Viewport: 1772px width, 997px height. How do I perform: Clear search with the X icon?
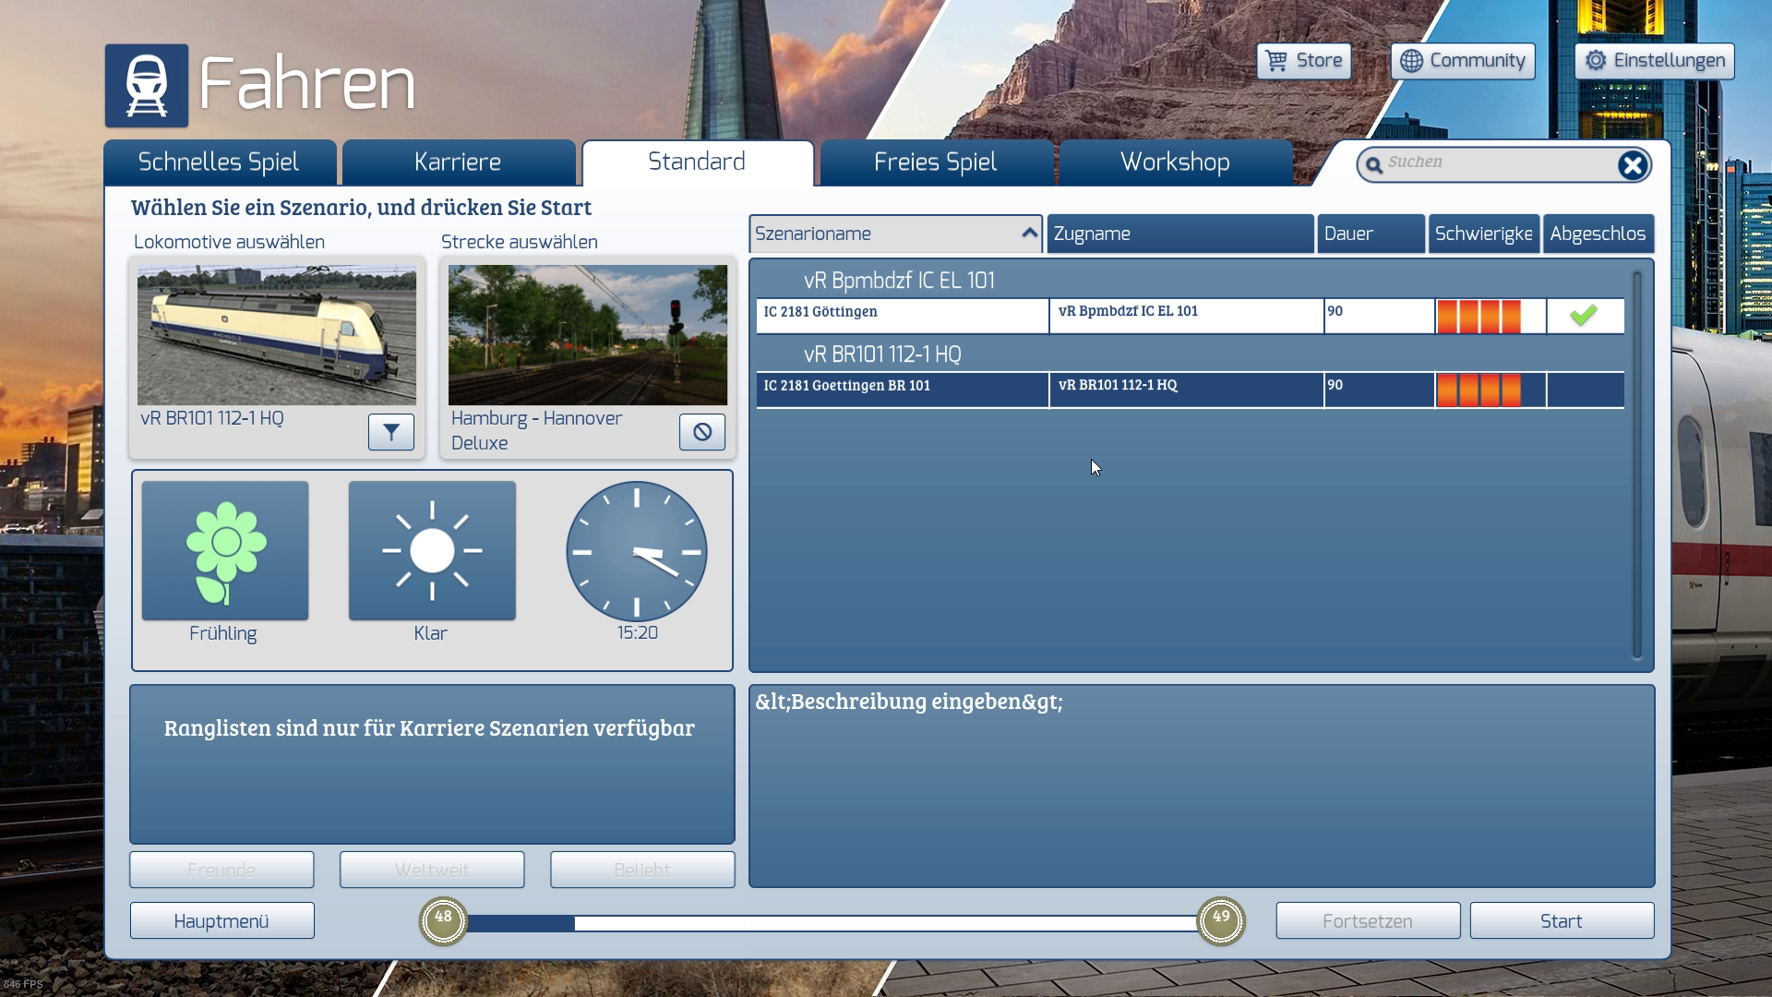[x=1632, y=165]
